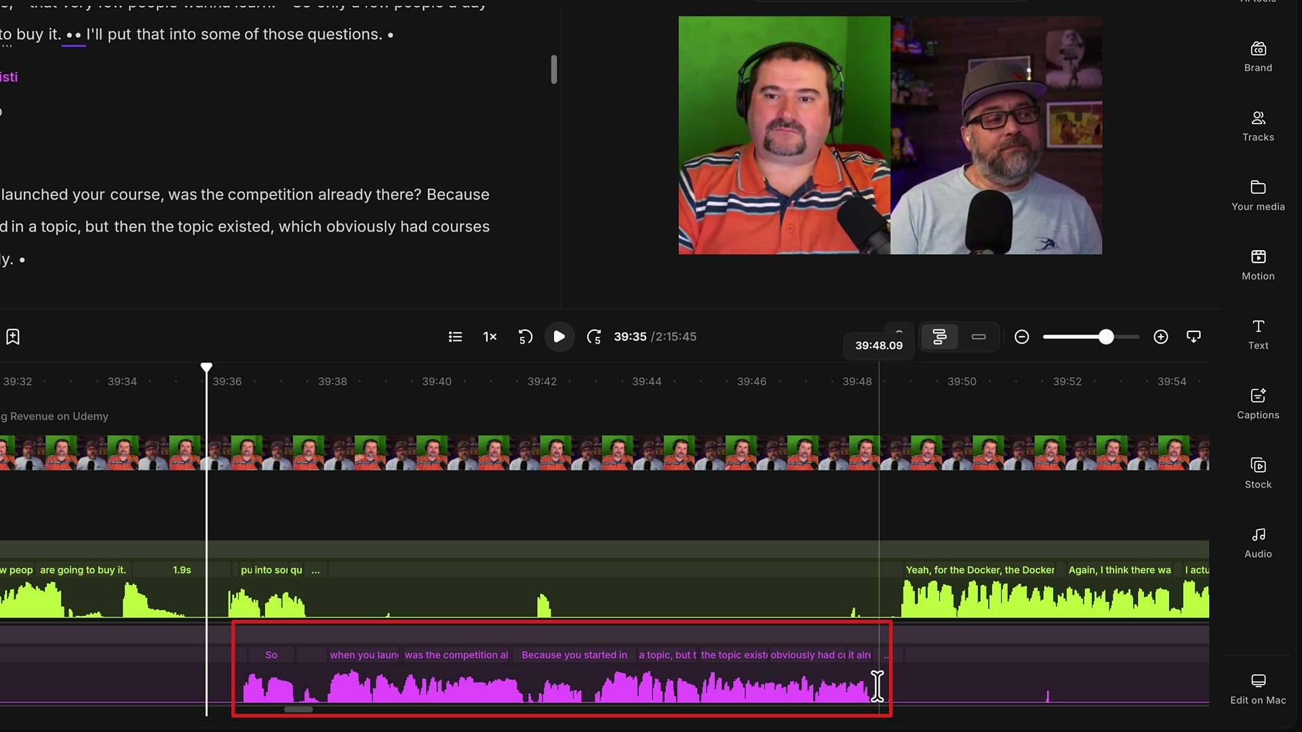Select the 'So' purple clip
Image resolution: width=1302 pixels, height=732 pixels.
[271, 655]
